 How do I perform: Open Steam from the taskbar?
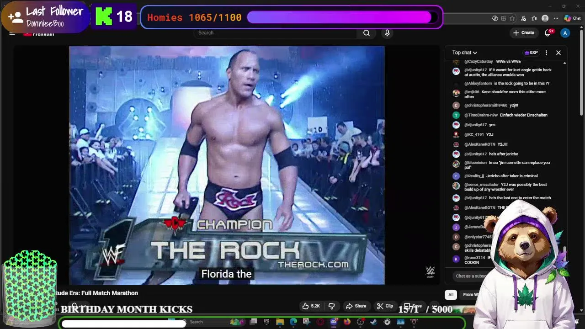pyautogui.click(x=374, y=322)
